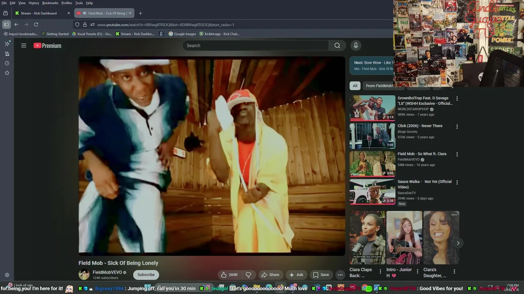Open the Kicklet.app Kick Chat bookmark
Image resolution: width=524 pixels, height=294 pixels.
(x=219, y=34)
